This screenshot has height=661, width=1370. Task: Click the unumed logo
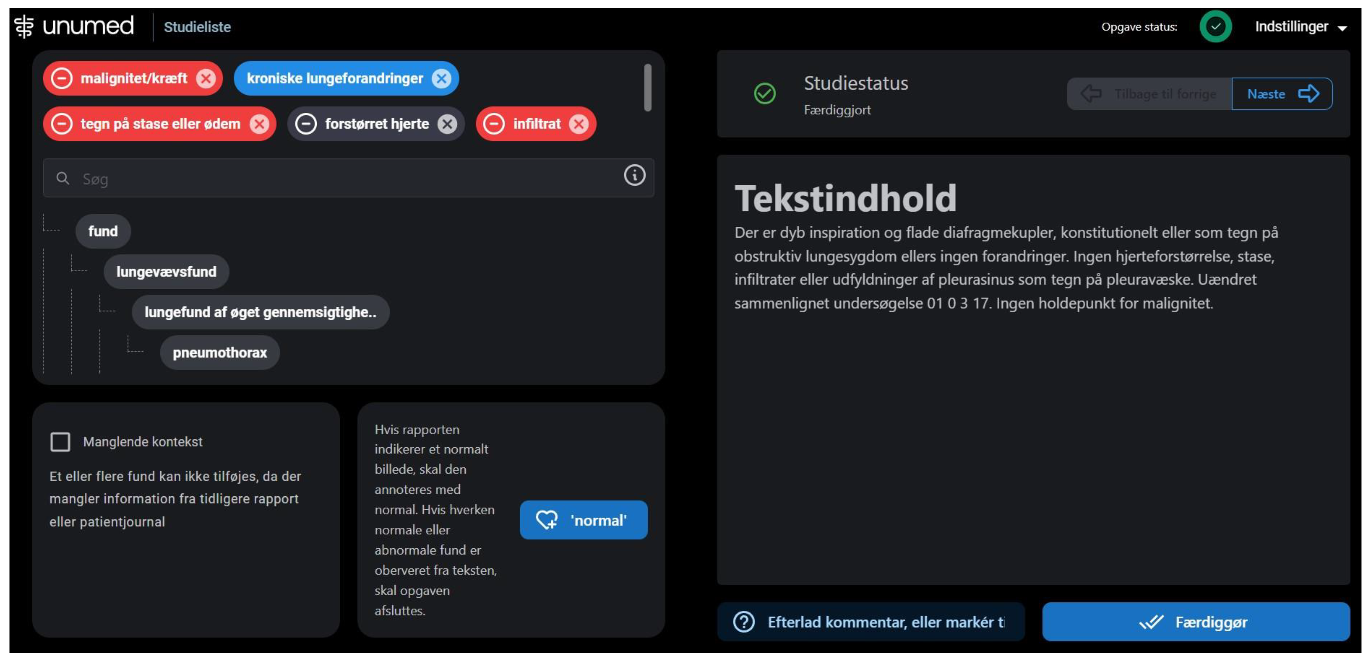click(x=75, y=26)
